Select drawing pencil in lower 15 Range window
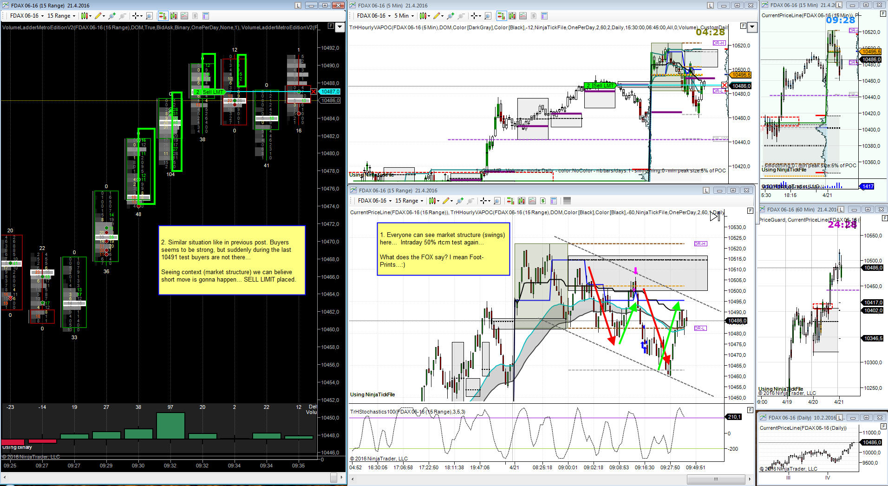The width and height of the screenshot is (888, 486). point(445,201)
